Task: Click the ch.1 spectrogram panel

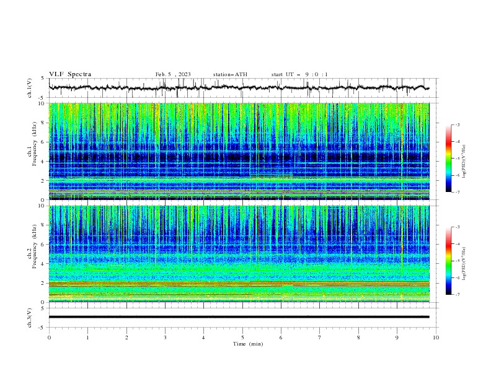Action: (x=239, y=151)
